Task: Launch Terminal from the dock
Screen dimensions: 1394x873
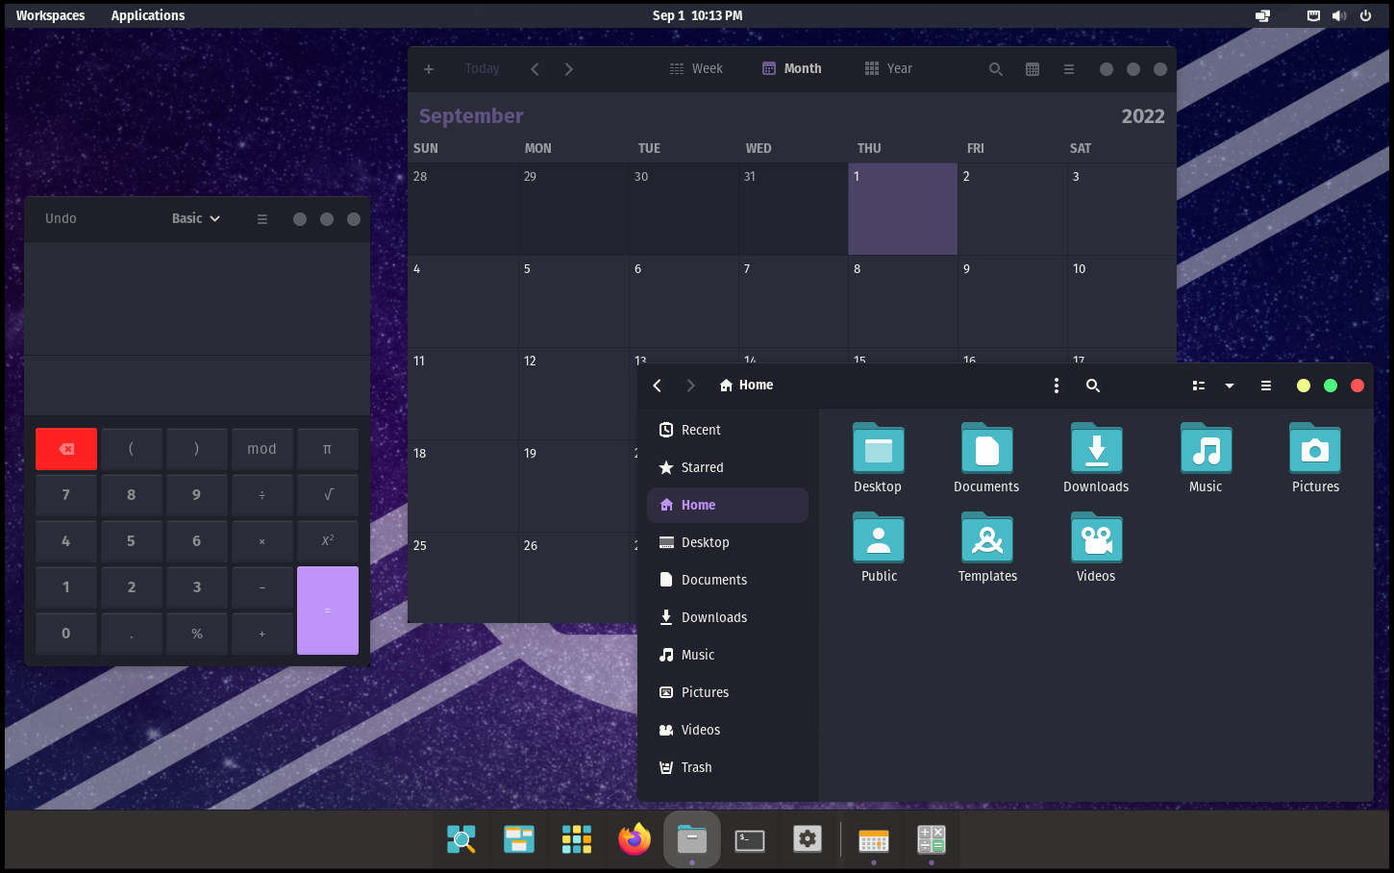Action: click(750, 840)
